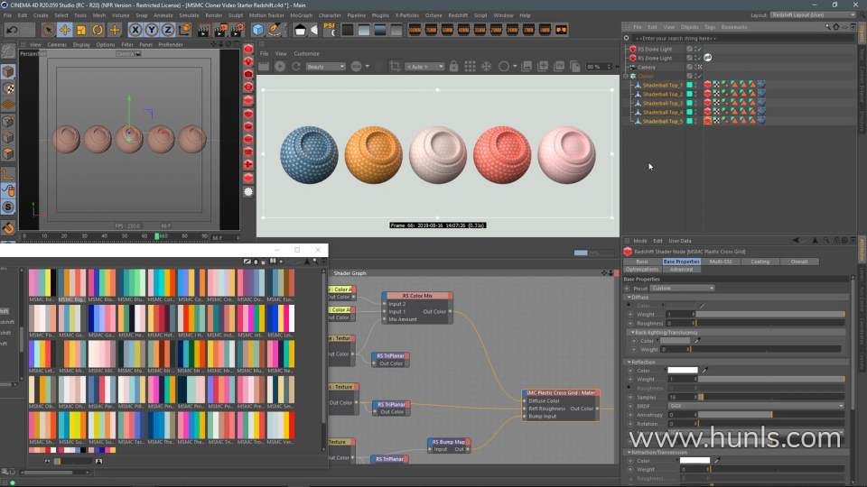
Task: Click the crop region icon in render view
Action: coord(394,67)
